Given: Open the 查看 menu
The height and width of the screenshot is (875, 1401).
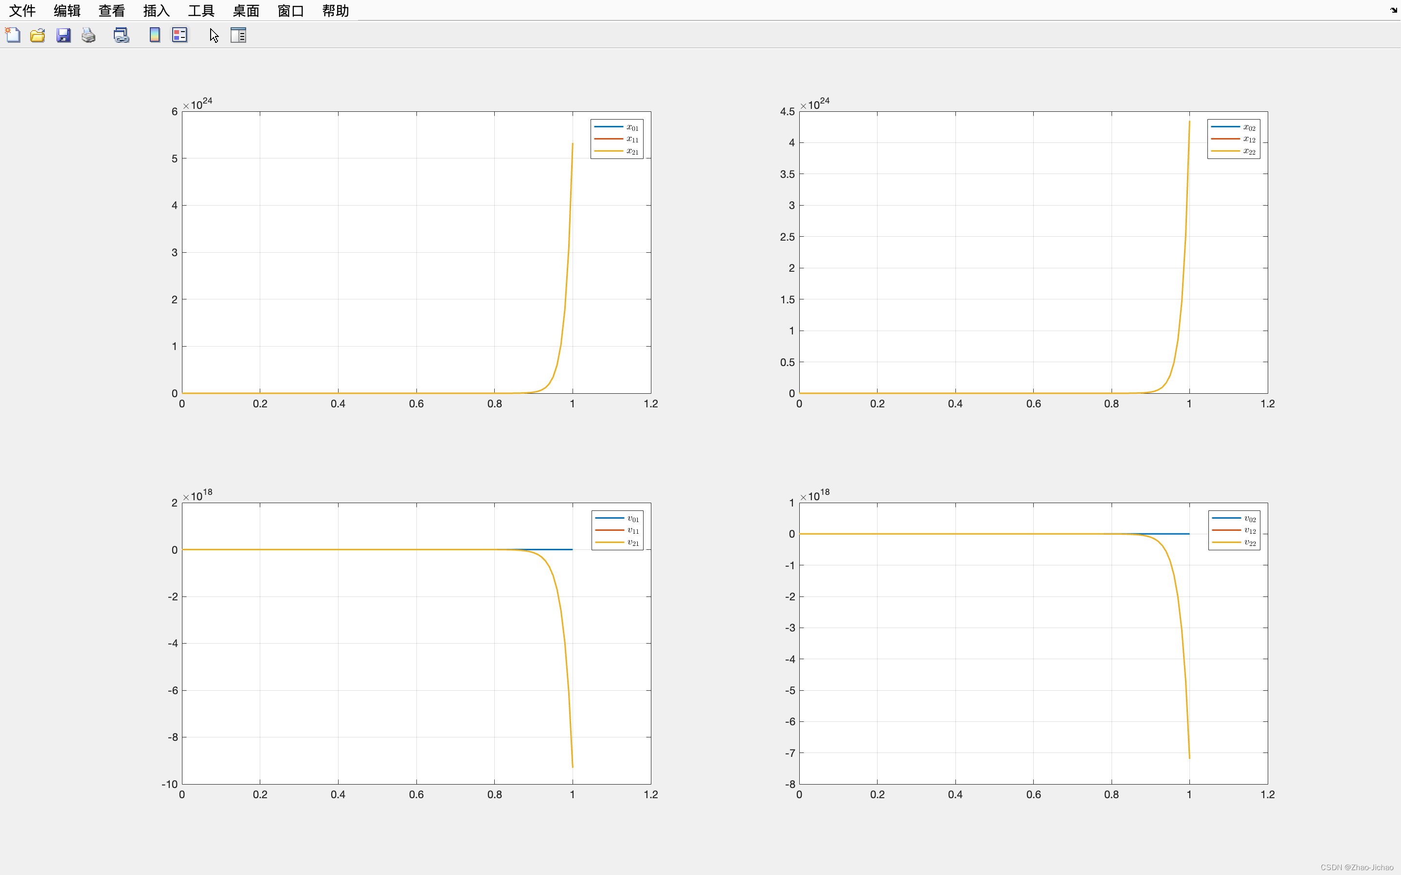Looking at the screenshot, I should pos(112,10).
